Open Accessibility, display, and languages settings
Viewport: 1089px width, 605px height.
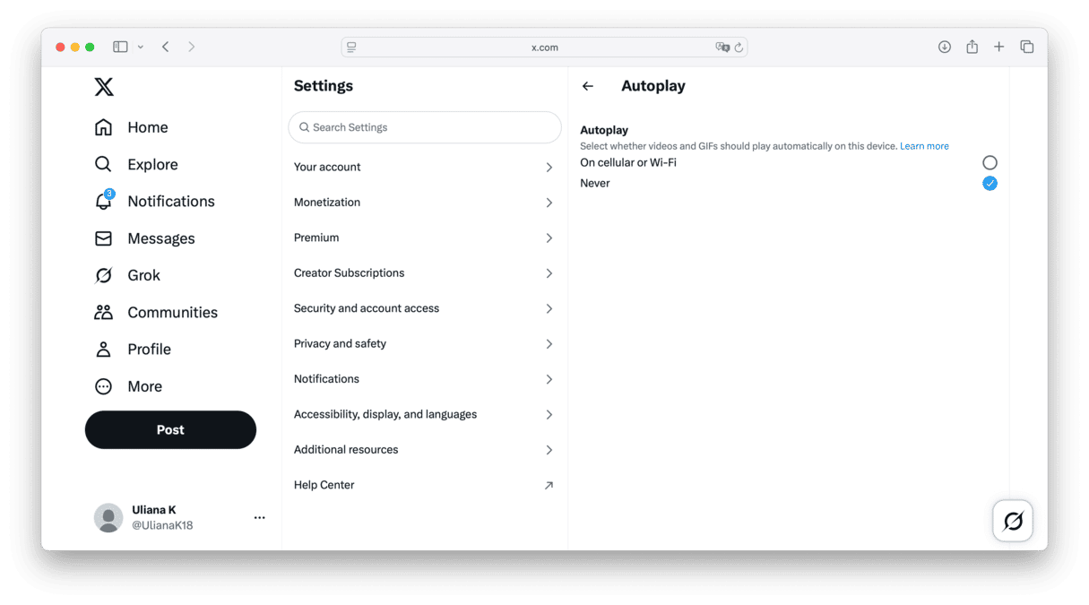pos(425,414)
